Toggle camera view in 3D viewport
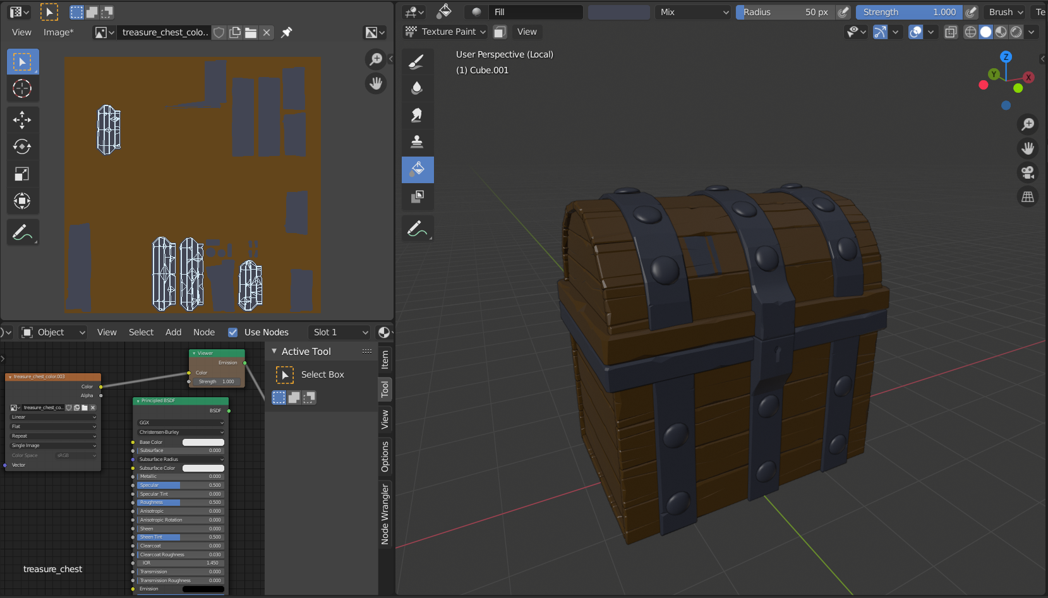This screenshot has height=598, width=1048. (x=1028, y=172)
